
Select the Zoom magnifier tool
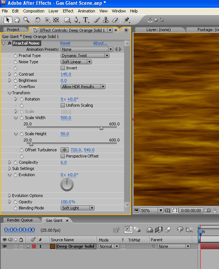pyautogui.click(x=26, y=20)
